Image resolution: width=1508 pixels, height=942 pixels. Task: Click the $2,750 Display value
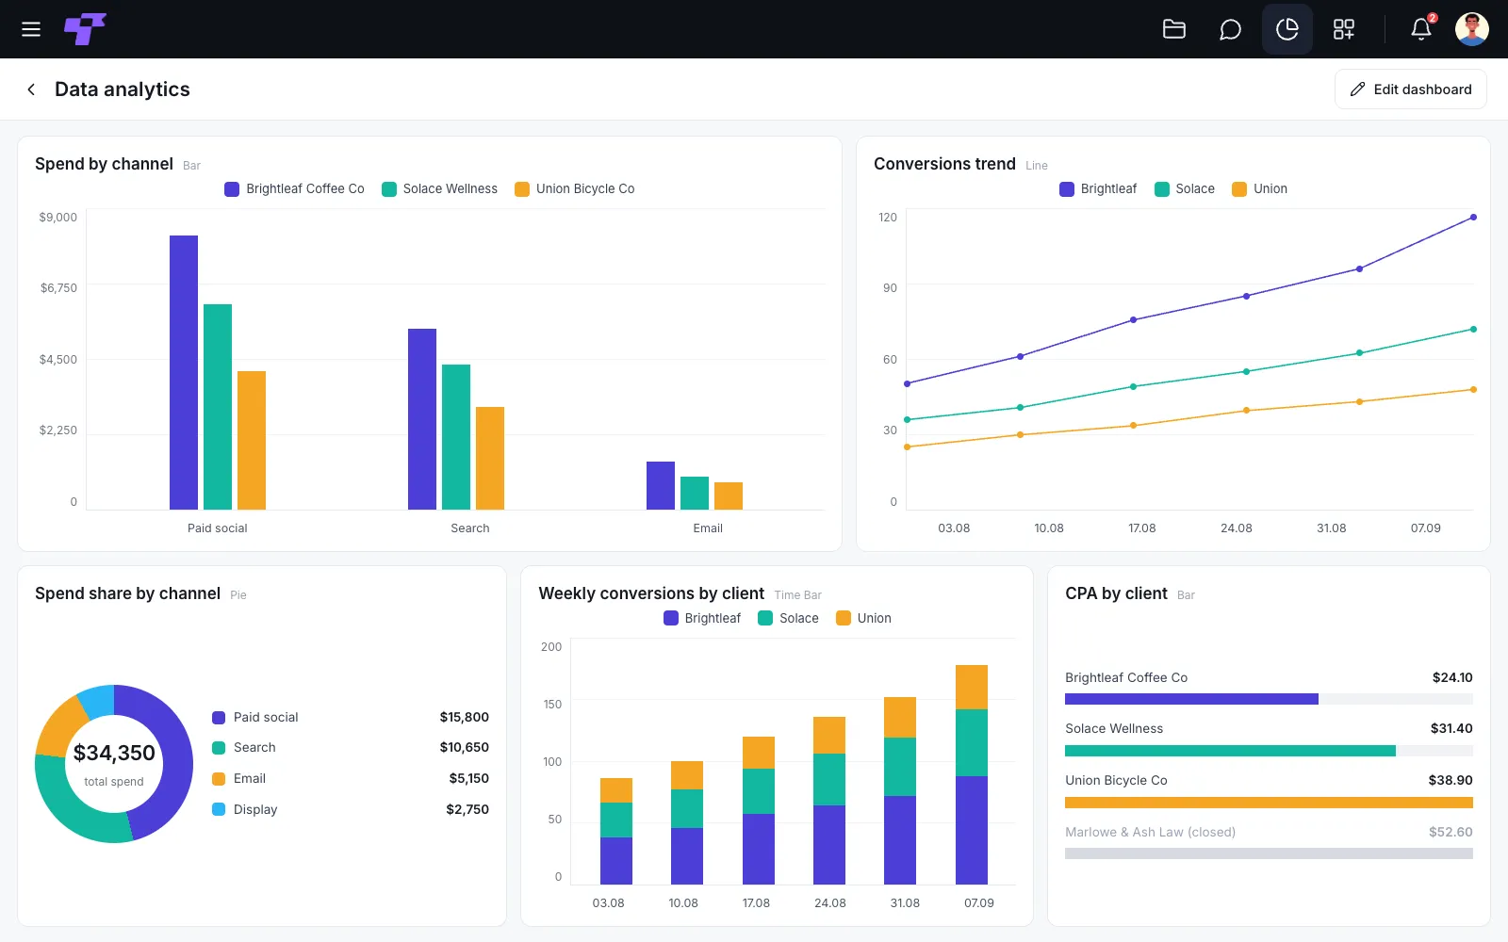pos(467,810)
